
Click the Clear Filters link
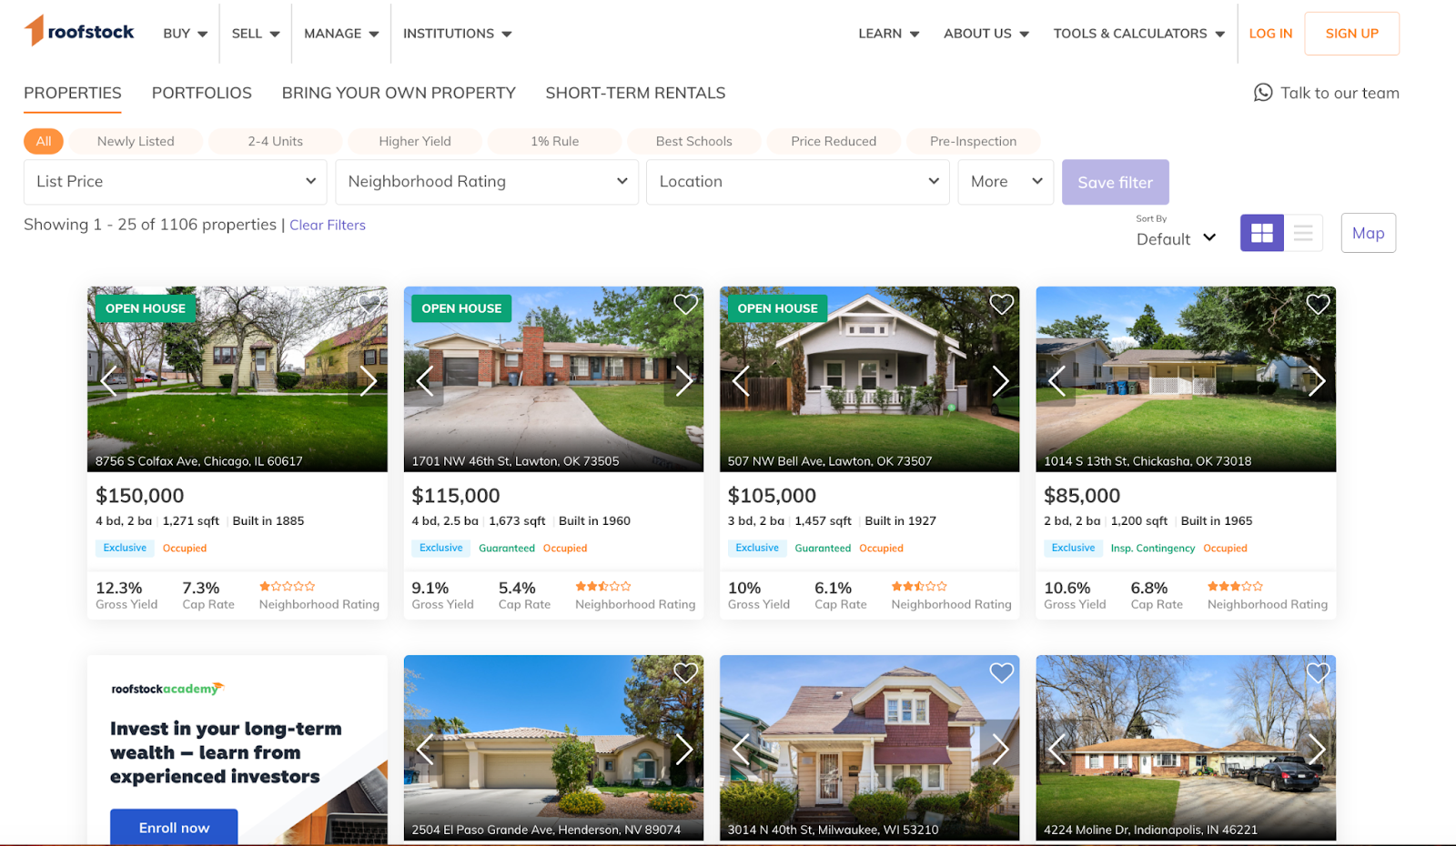tap(328, 225)
